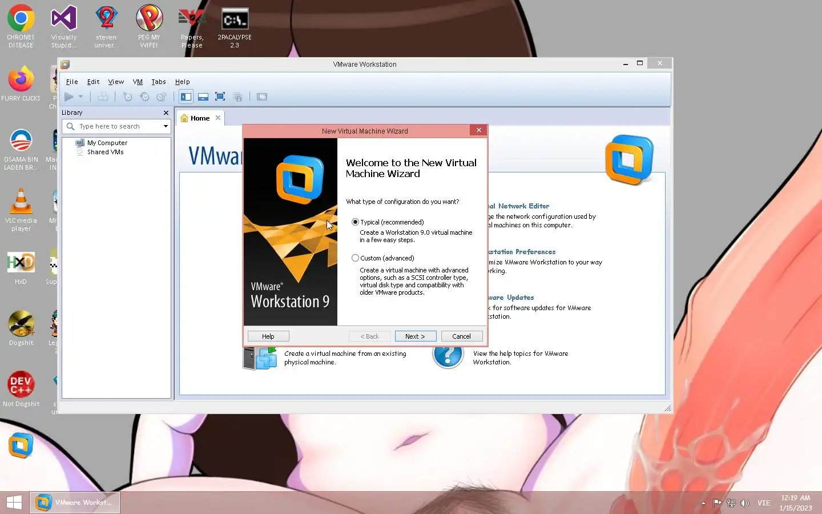Click the network tray icon
Screen dimensions: 822x514
coord(731,503)
